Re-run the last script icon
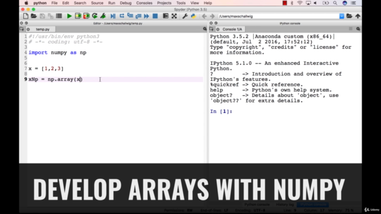Viewport: 381px width, 214px height. point(95,16)
